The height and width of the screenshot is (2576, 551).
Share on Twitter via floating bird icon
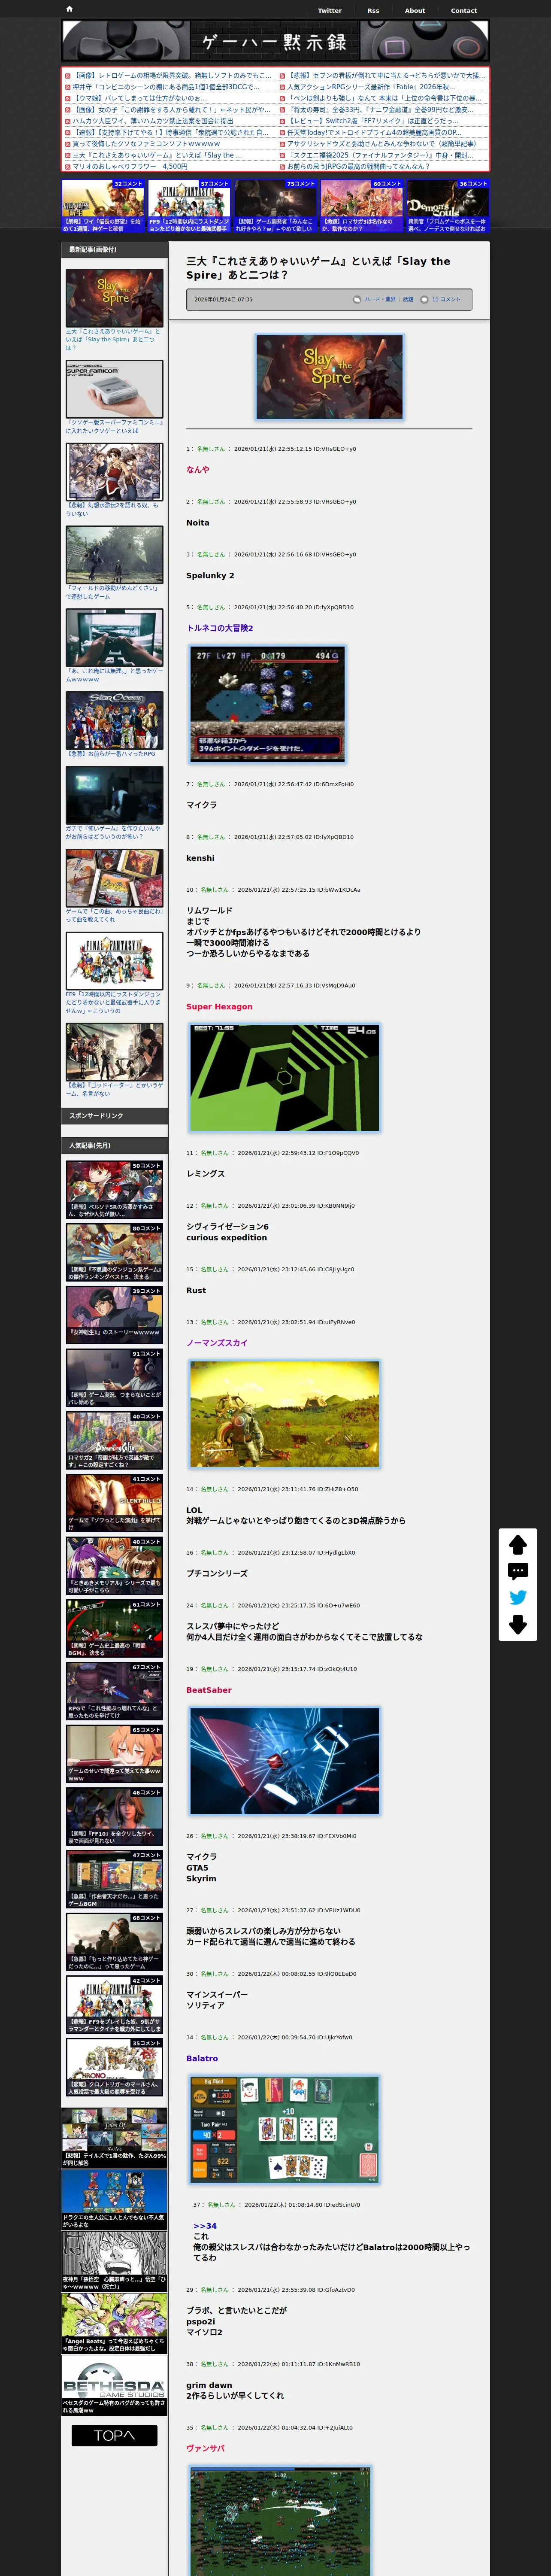click(x=518, y=1597)
